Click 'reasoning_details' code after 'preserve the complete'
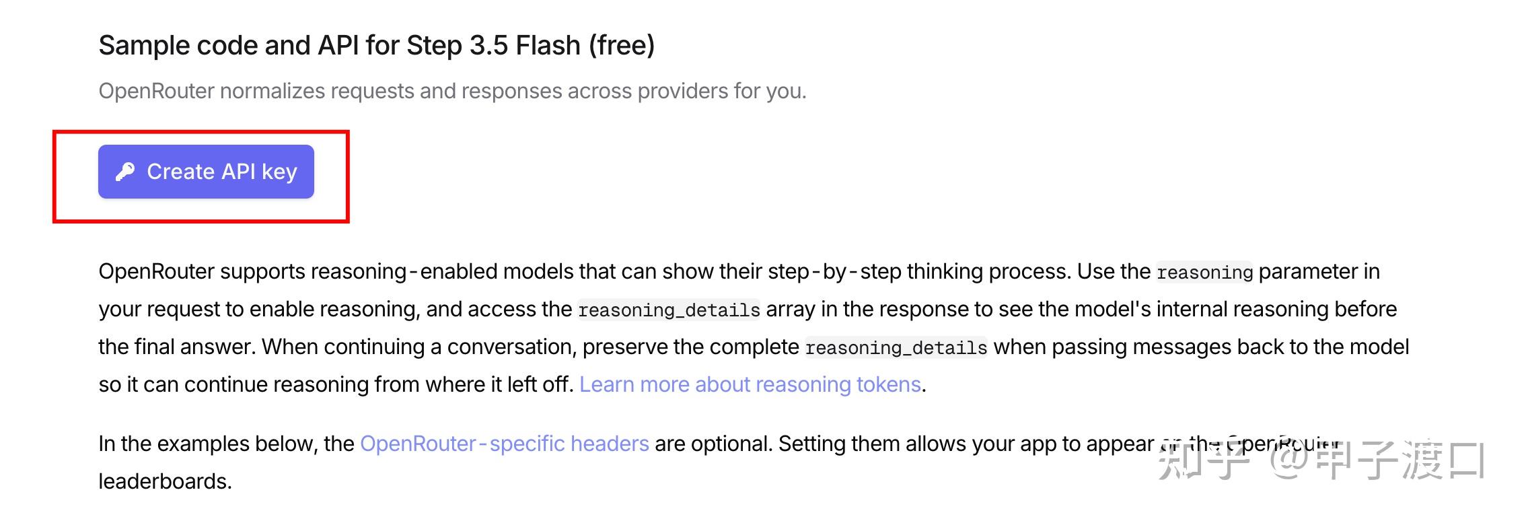Viewport: 1526px width, 521px height. click(896, 347)
